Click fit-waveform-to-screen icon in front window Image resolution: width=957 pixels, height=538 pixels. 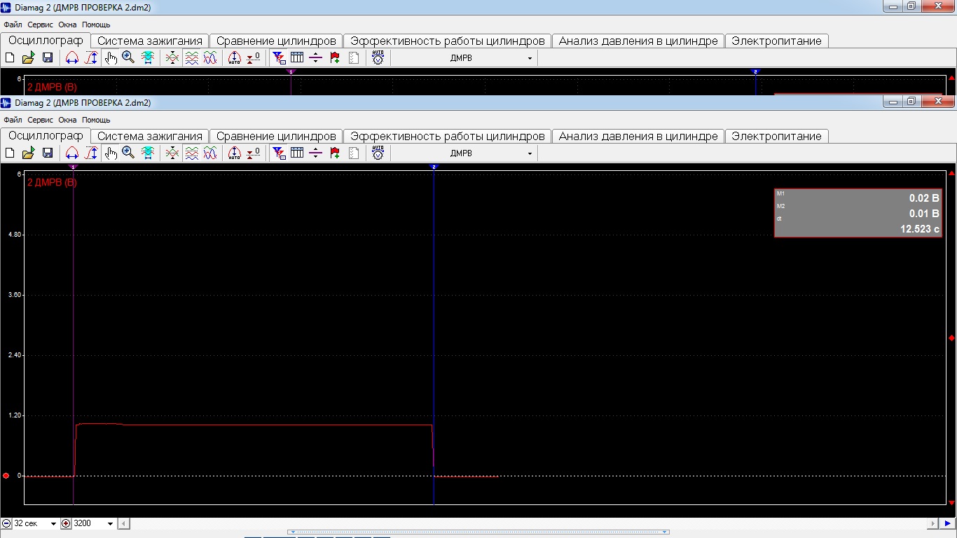tap(148, 153)
